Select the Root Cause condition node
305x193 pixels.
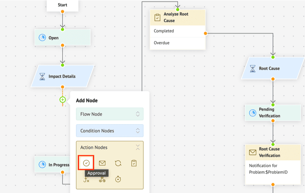pos(273,68)
